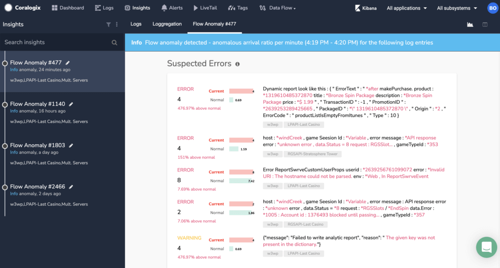This screenshot has height=268, width=500.
Task: Click the Account id blocked error message
Action: tap(354, 208)
